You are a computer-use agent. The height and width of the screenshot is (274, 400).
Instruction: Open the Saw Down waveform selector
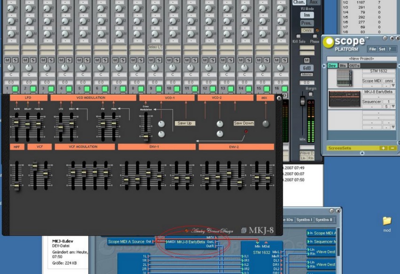tap(244, 123)
